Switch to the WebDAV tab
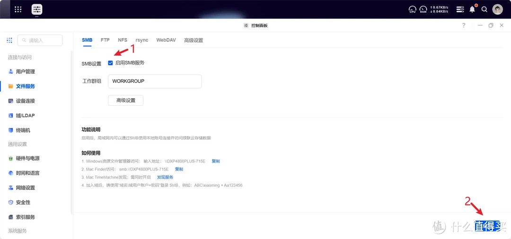Viewport: 511px width, 239px height. coord(166,40)
